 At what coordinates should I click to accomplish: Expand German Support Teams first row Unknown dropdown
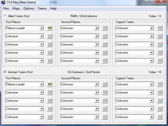[151, 84]
